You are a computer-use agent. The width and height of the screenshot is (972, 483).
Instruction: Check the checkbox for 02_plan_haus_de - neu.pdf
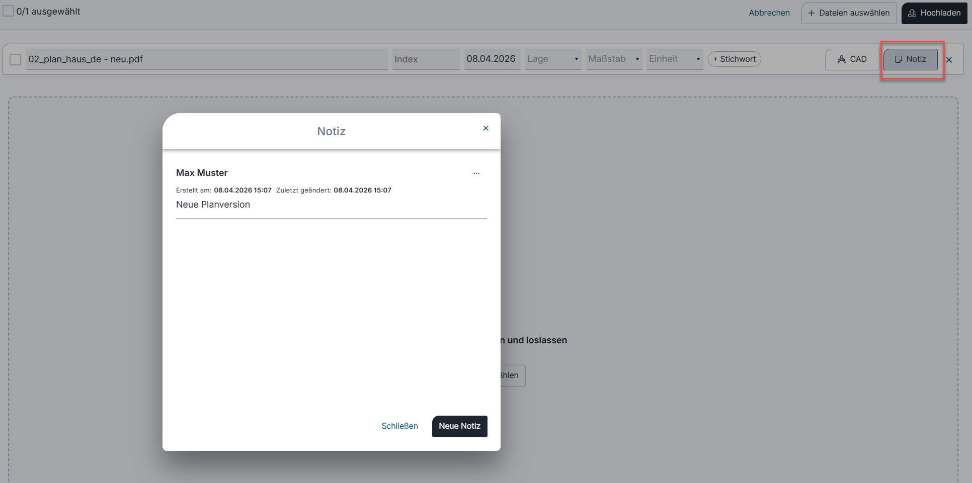[x=16, y=59]
